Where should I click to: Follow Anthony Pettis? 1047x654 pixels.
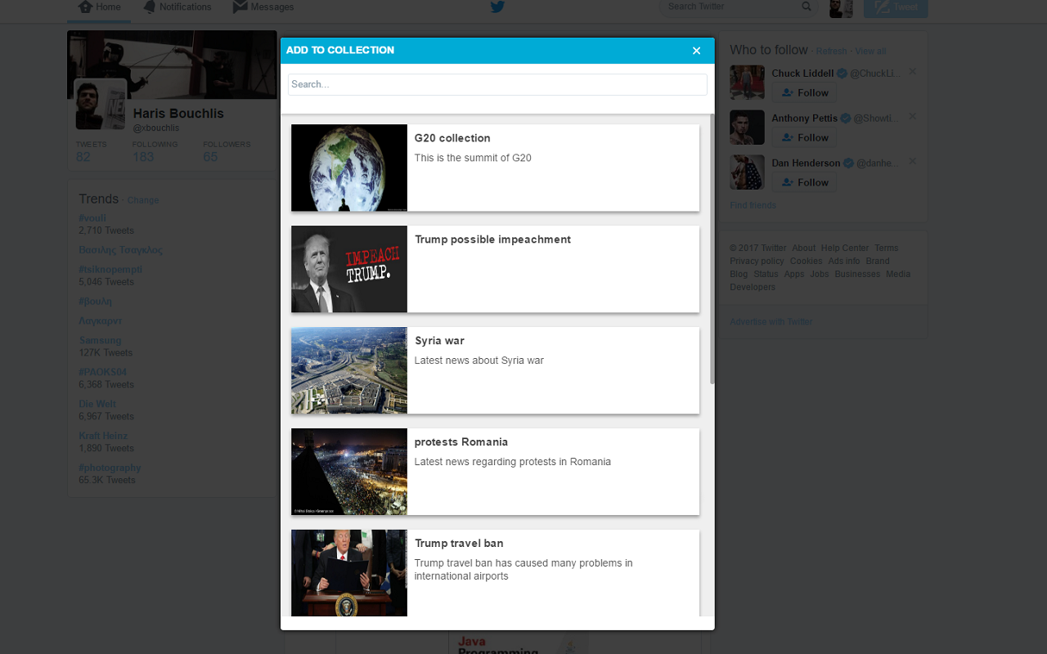[804, 137]
